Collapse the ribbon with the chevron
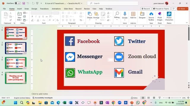Screen dimensions: 190x106 point(187,23)
